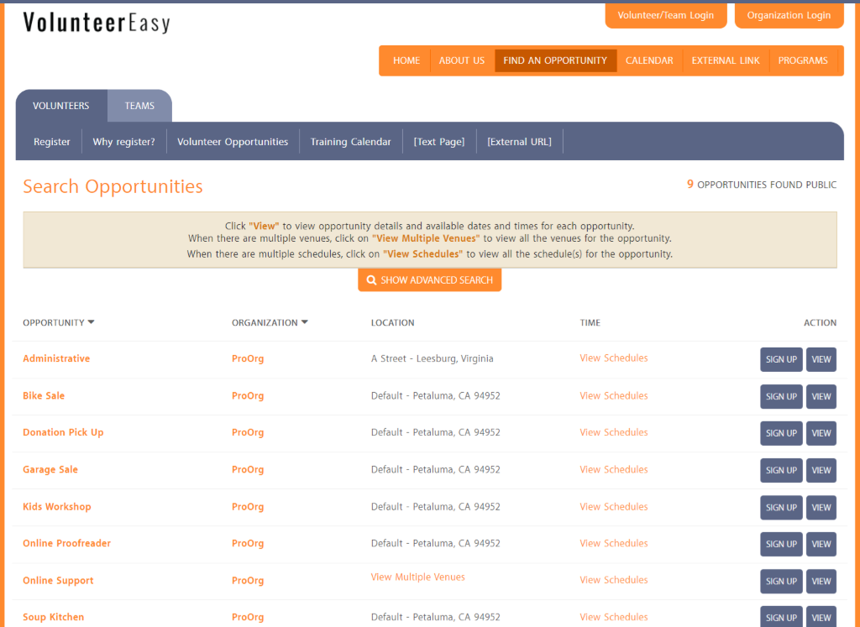This screenshot has height=627, width=860.
Task: Open the About Us menu
Action: pyautogui.click(x=462, y=60)
